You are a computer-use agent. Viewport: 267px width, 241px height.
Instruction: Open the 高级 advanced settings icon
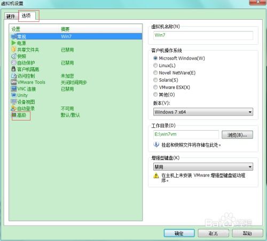pos(14,115)
